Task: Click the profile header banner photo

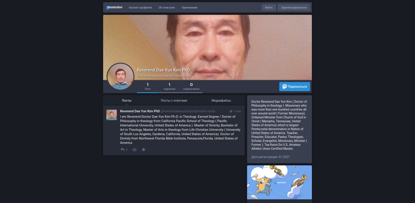Action: (x=207, y=47)
